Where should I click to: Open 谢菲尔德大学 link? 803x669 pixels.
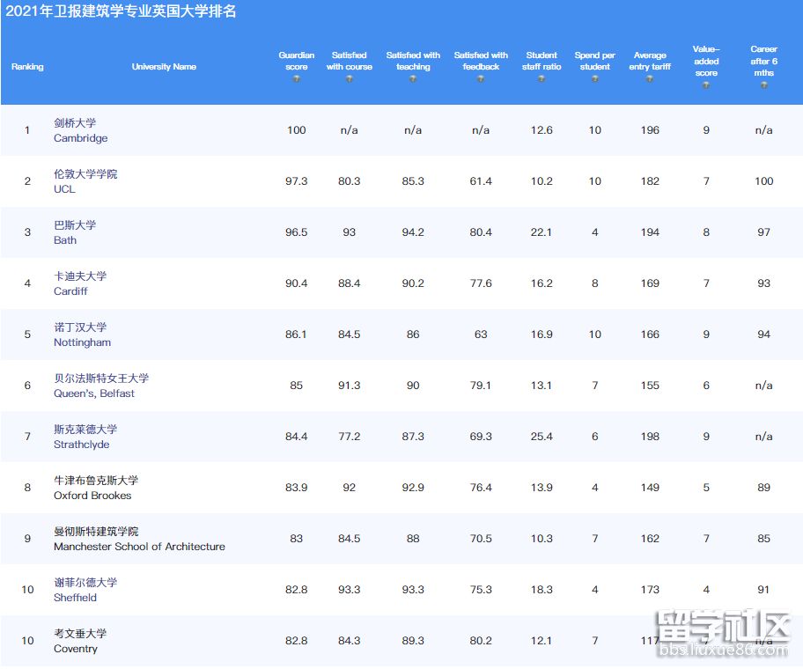[x=85, y=583]
